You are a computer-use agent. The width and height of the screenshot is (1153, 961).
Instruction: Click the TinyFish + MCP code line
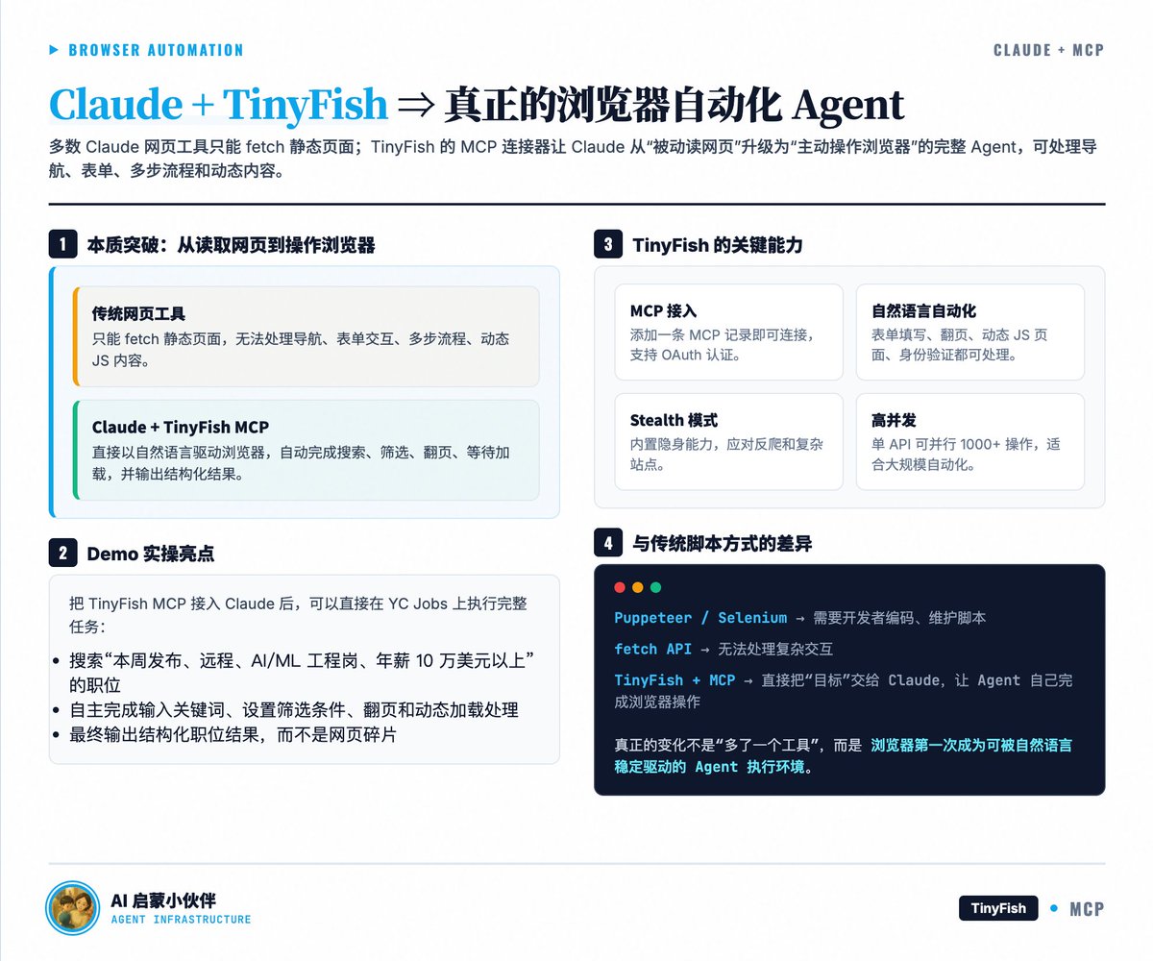coord(844,691)
